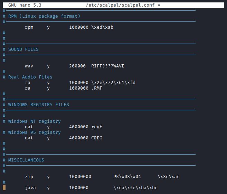Click the WINDOWS REGISTRY FILES heading
Viewport: 227px width, 194px height.
[38, 105]
